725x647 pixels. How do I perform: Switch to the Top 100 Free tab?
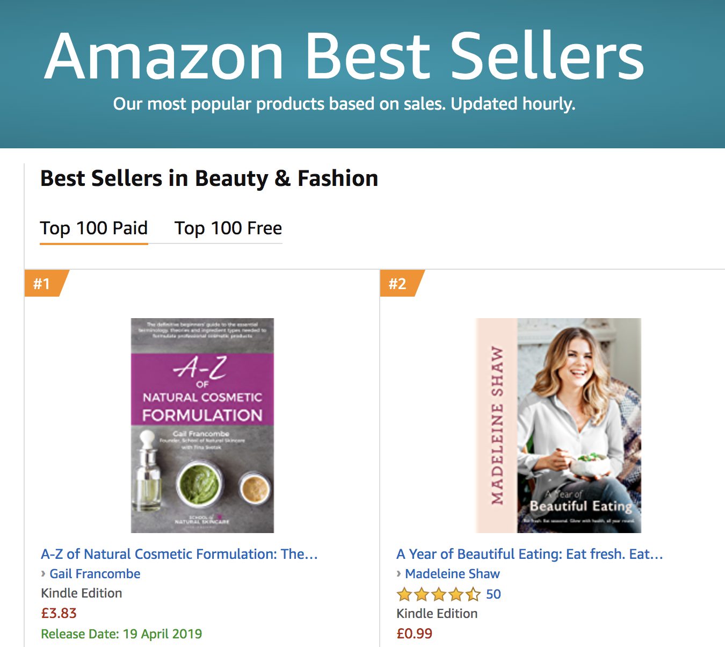tap(228, 228)
